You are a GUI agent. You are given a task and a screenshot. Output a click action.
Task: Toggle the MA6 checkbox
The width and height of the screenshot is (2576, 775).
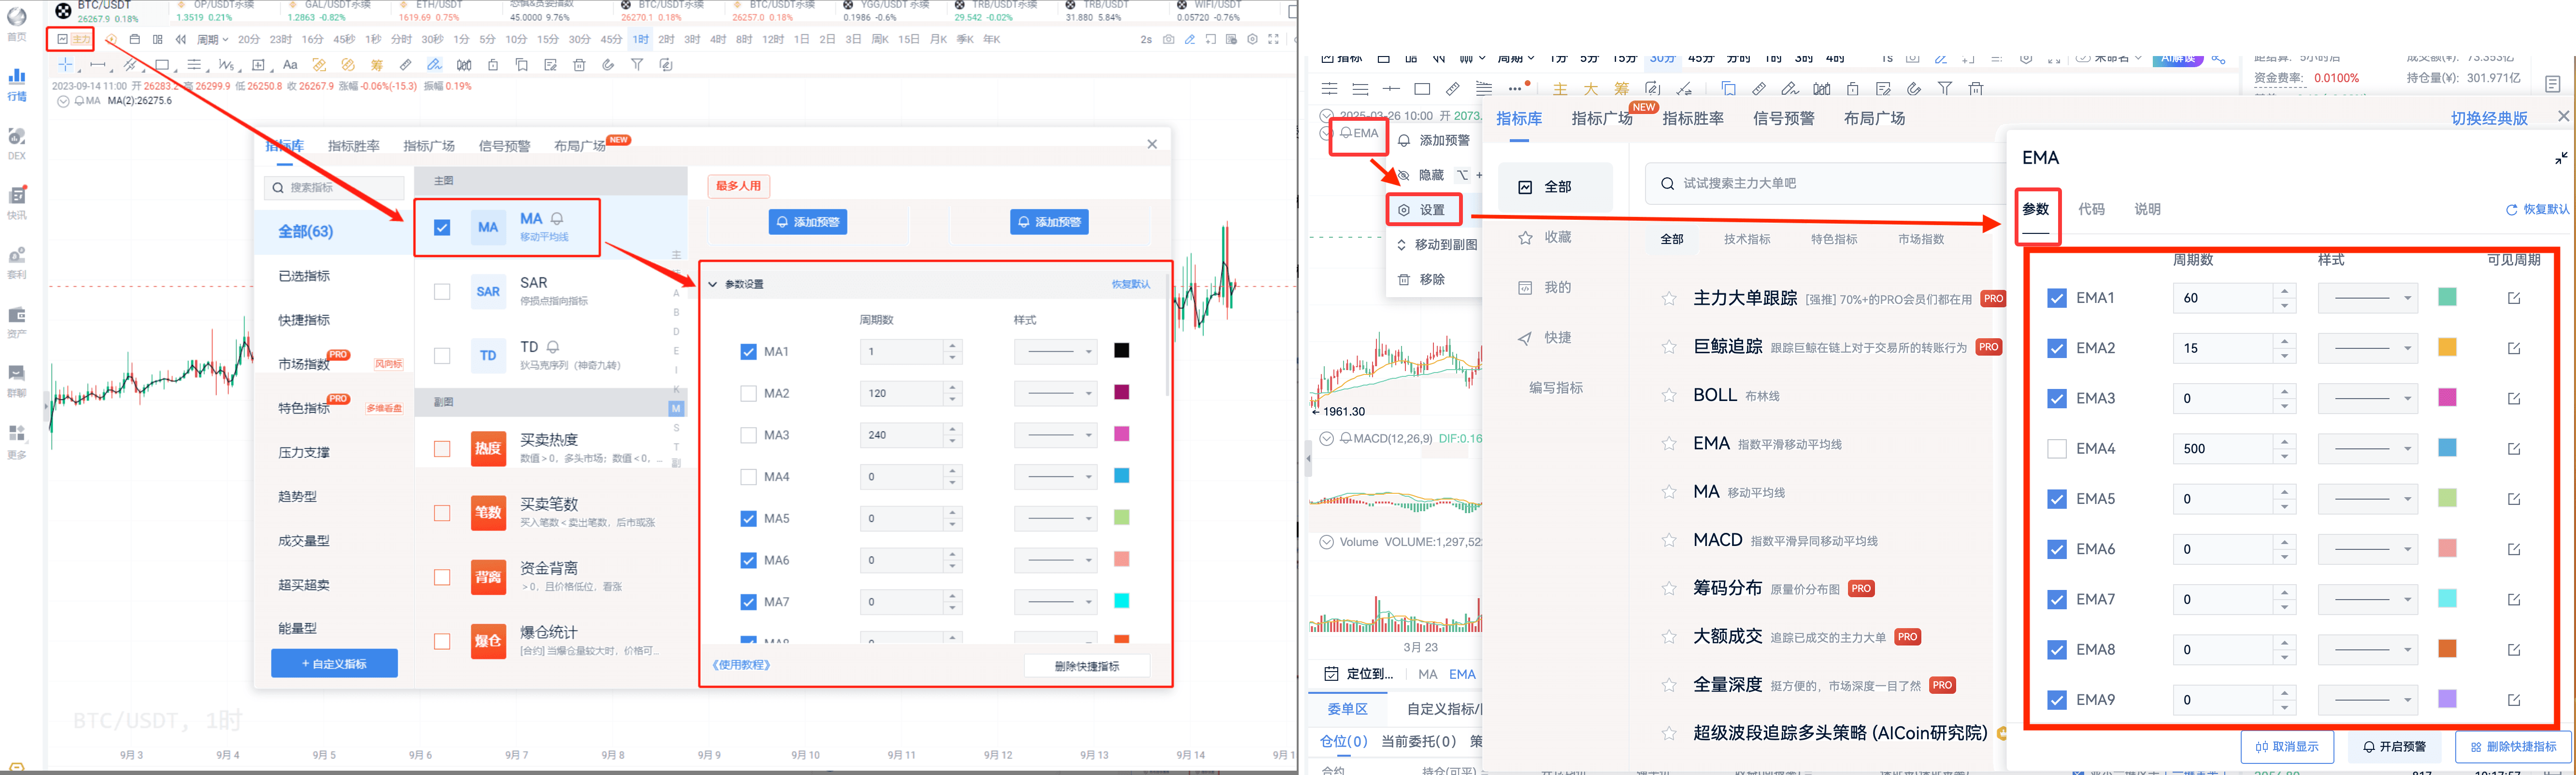[748, 560]
